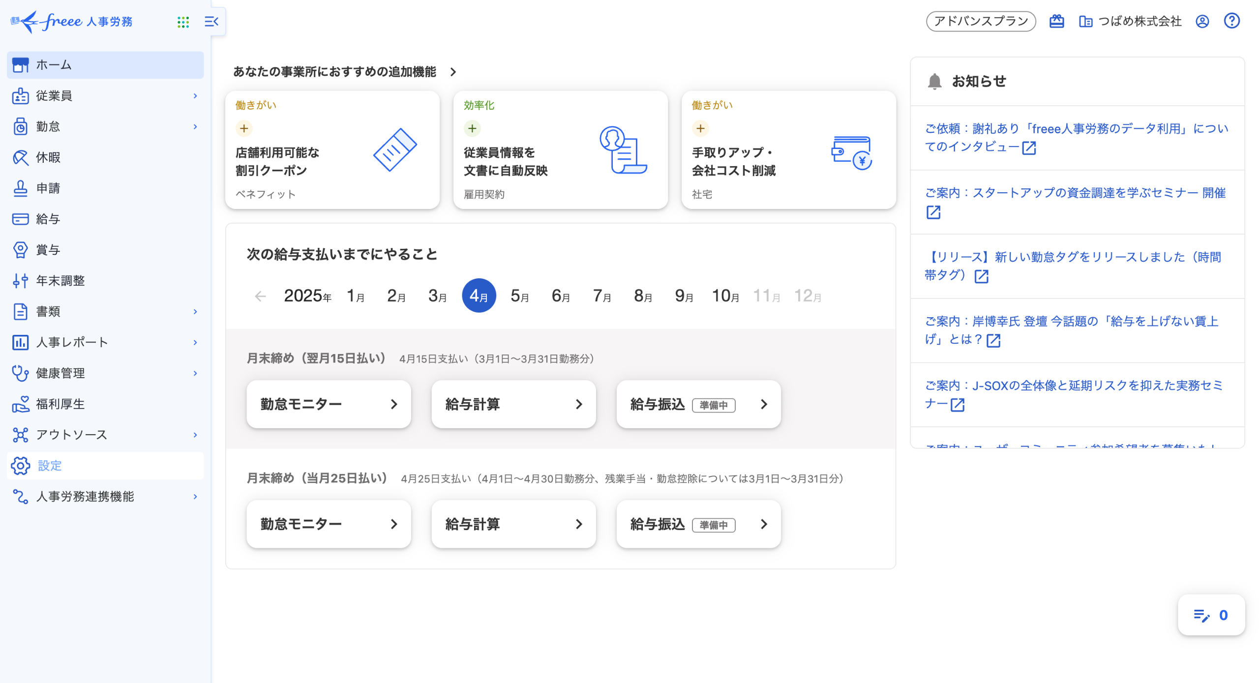This screenshot has width=1259, height=683.
Task: Open the user account profile icon
Action: (x=1202, y=21)
